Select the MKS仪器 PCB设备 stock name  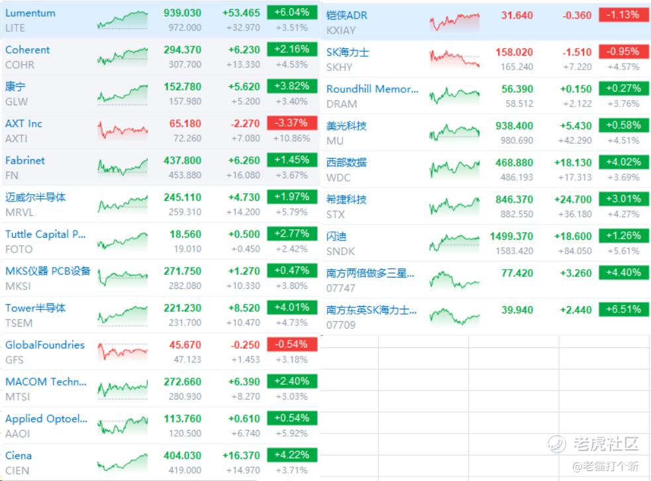point(48,271)
